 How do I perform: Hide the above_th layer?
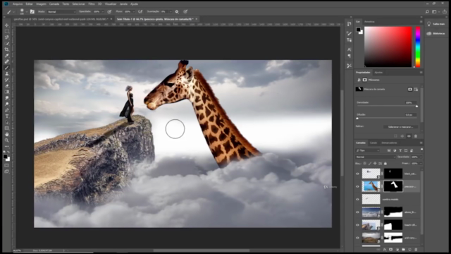[357, 212]
